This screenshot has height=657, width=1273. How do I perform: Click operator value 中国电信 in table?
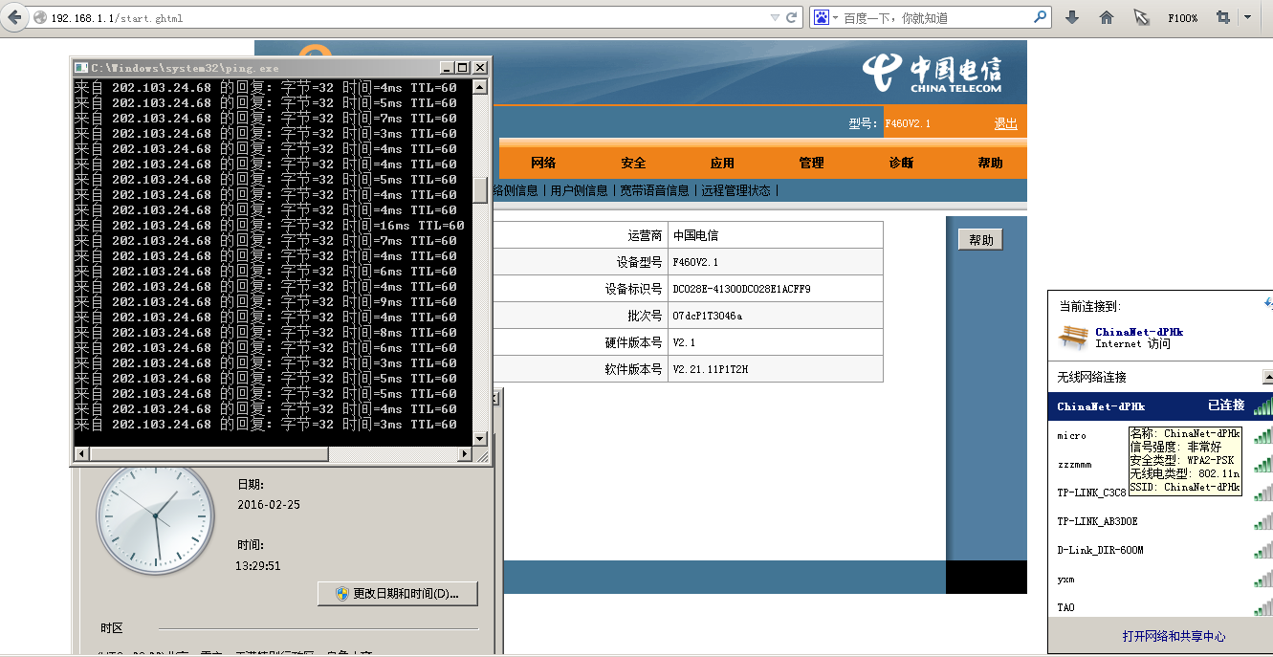point(695,235)
